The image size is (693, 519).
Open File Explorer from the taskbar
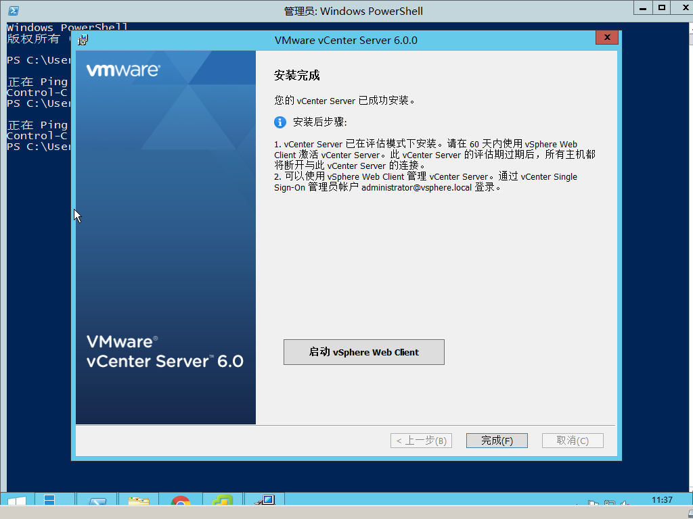[139, 501]
